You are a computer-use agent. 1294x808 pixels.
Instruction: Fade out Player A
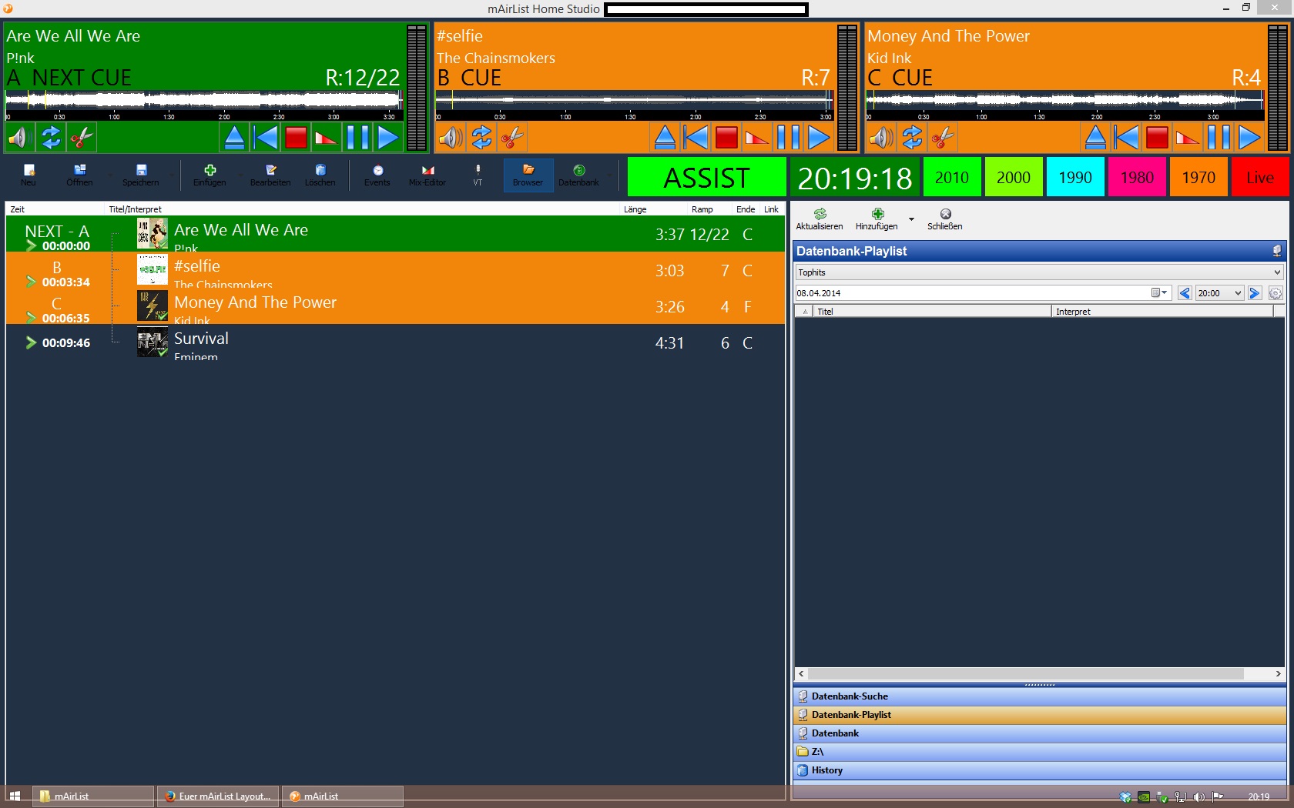(x=327, y=138)
